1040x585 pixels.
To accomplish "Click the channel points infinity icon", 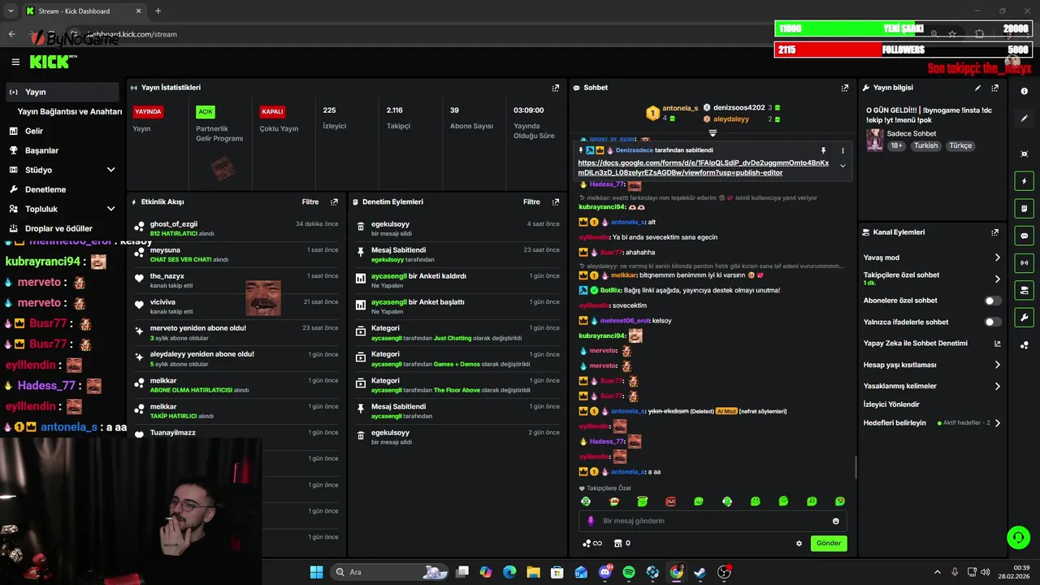I will [592, 544].
